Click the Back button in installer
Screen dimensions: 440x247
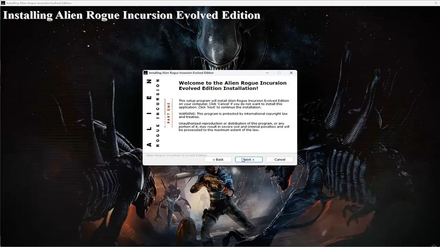pyautogui.click(x=218, y=160)
